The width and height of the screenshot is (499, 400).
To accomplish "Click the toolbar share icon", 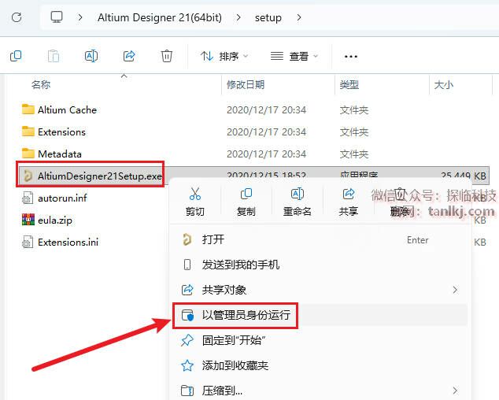I will 129,57.
